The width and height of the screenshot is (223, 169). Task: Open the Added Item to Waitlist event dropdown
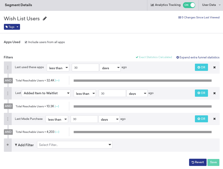tap(46, 93)
